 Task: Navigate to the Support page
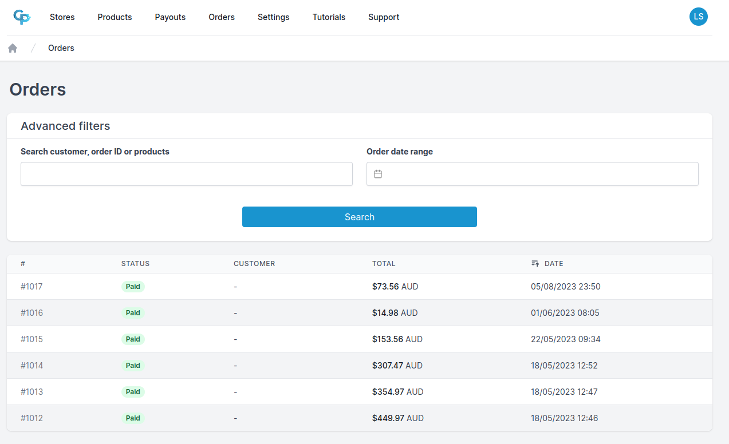[384, 17]
